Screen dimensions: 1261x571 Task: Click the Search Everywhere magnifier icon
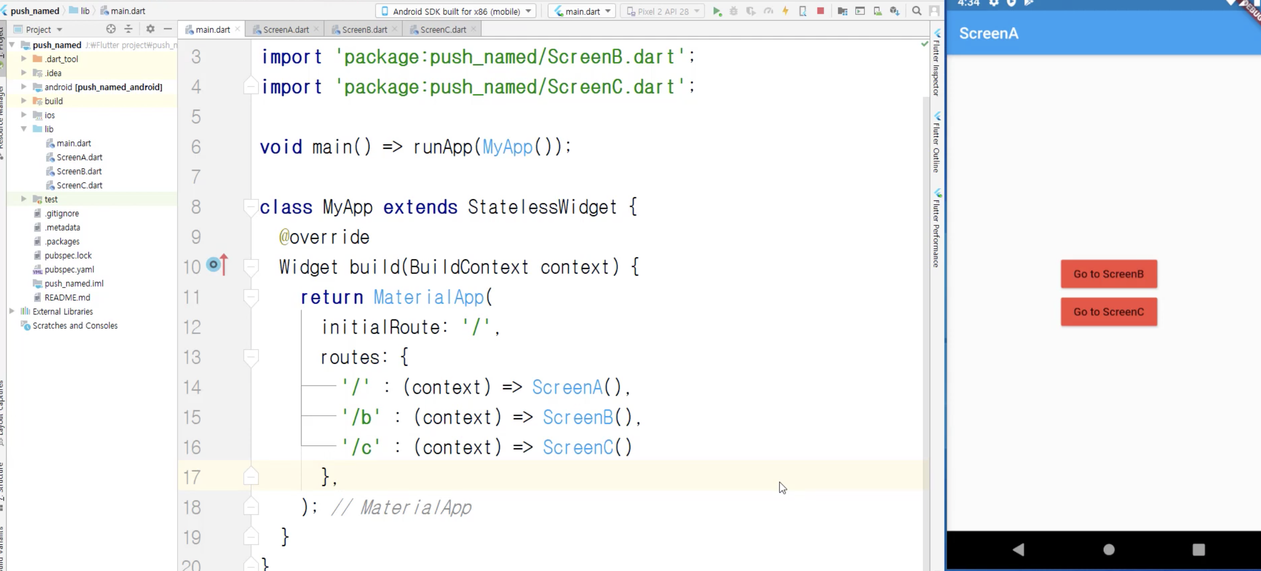916,11
